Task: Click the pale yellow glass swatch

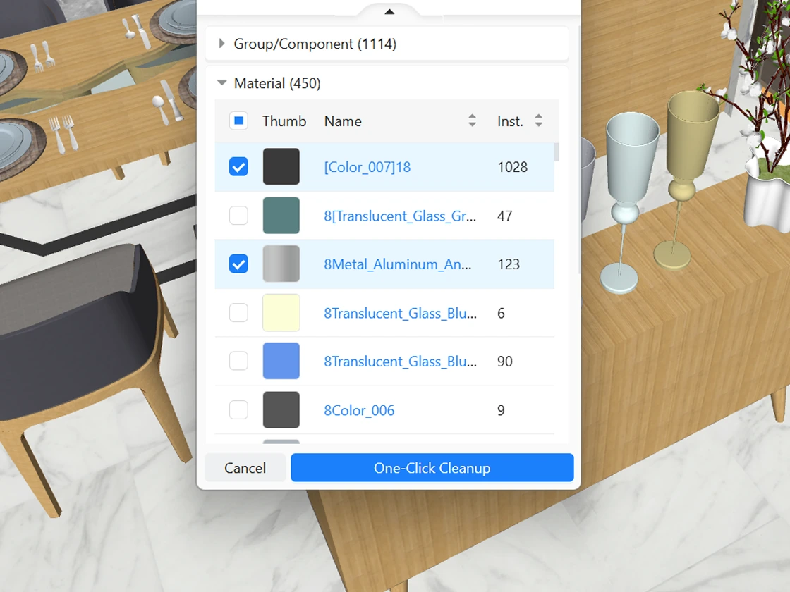Action: coord(281,313)
